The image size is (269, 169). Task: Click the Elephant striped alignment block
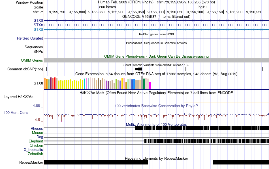tap(206, 141)
